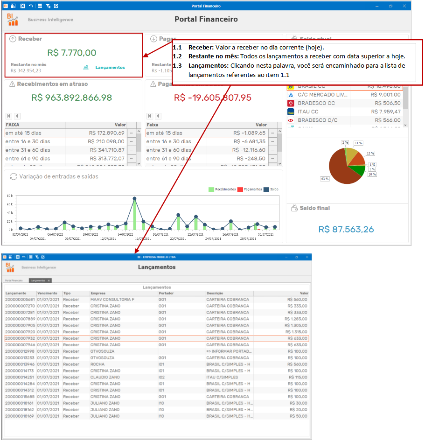Viewport: 425px width, 441px height.
Task: Open details button for R$ -6.681,35 payables row
Action: [x=272, y=141]
